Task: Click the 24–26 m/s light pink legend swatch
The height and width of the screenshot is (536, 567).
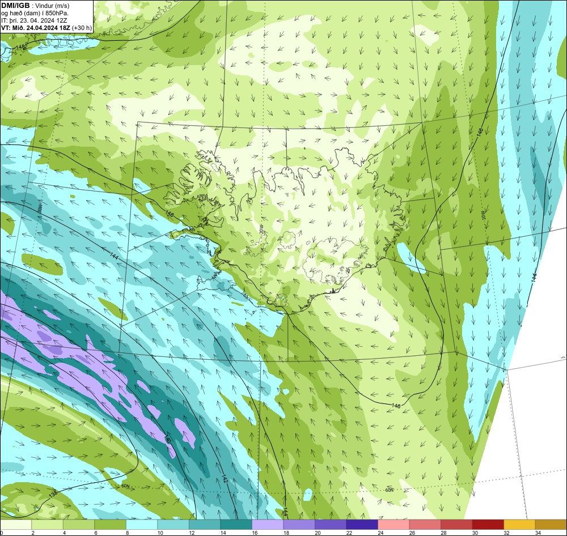Action: coord(393,525)
